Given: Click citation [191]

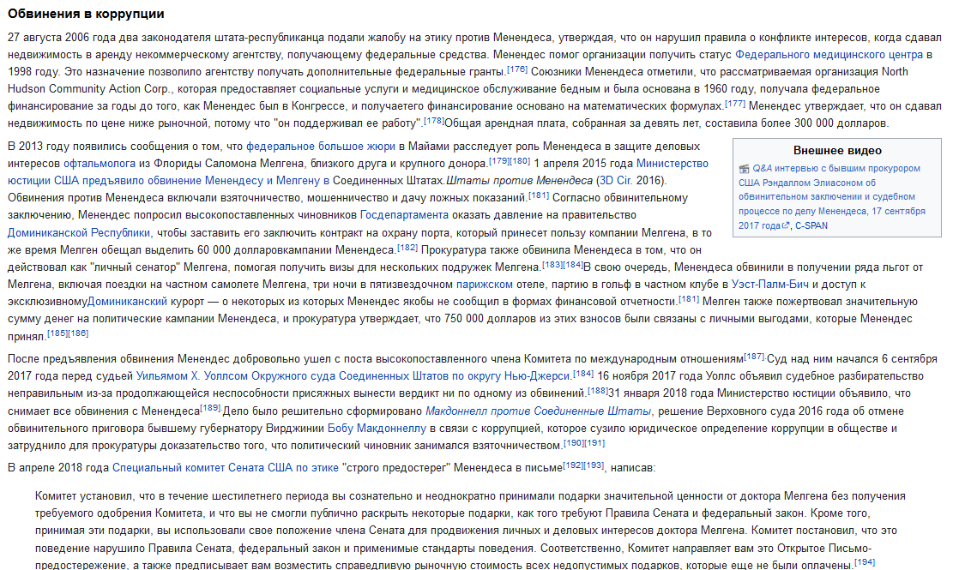Looking at the screenshot, I should (594, 442).
